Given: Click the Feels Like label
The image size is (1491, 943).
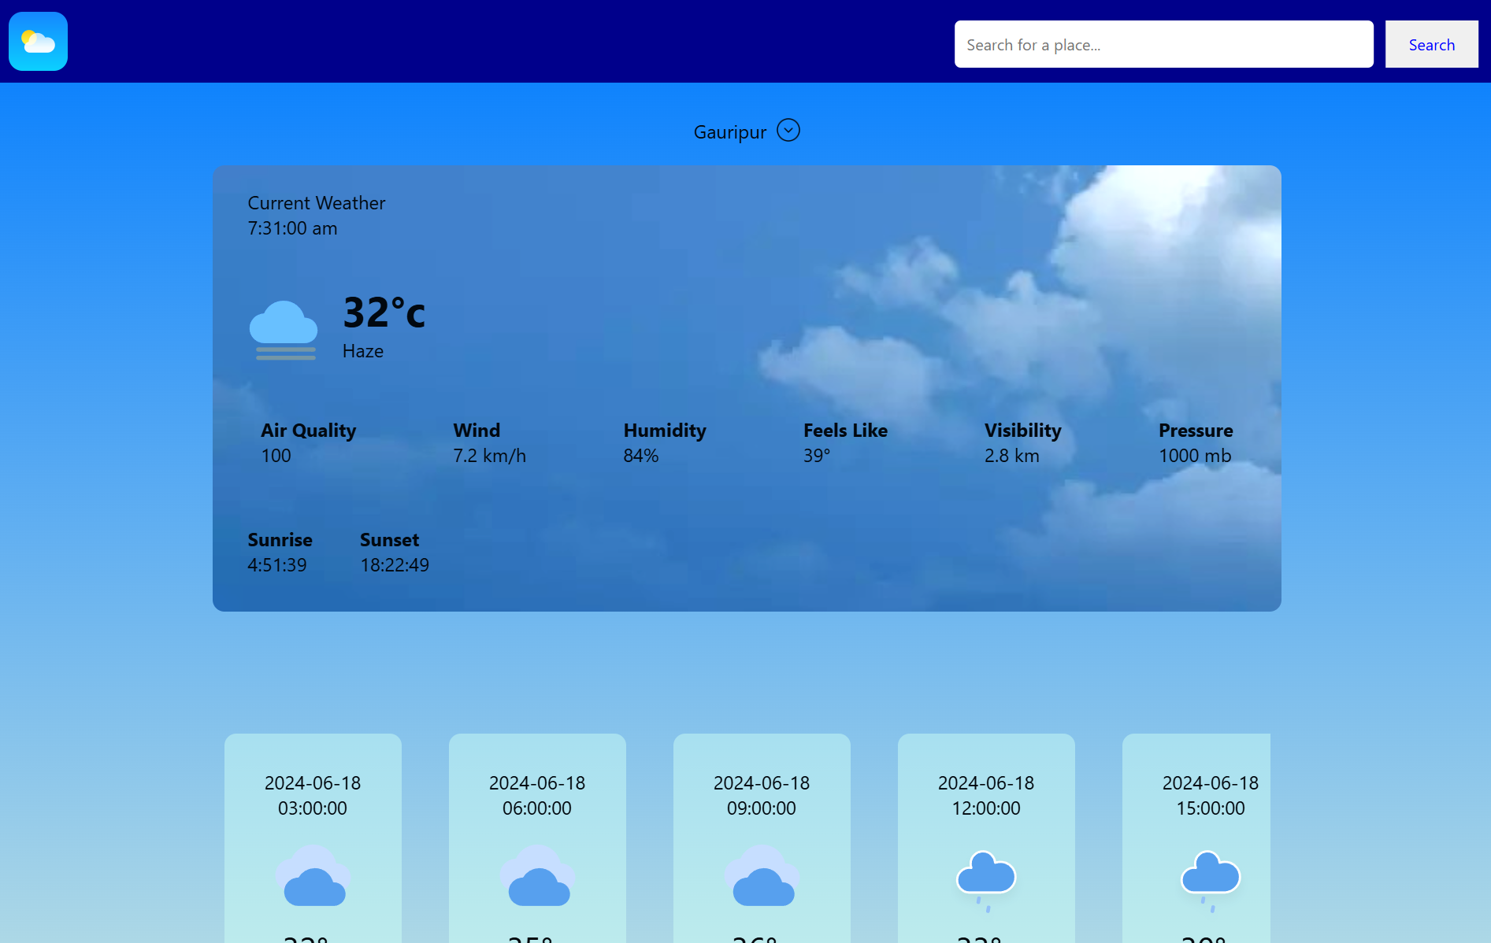Looking at the screenshot, I should click(845, 431).
